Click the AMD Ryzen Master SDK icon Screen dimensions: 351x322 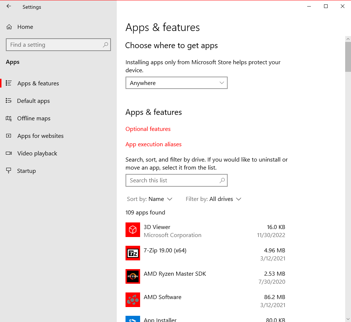133,276
